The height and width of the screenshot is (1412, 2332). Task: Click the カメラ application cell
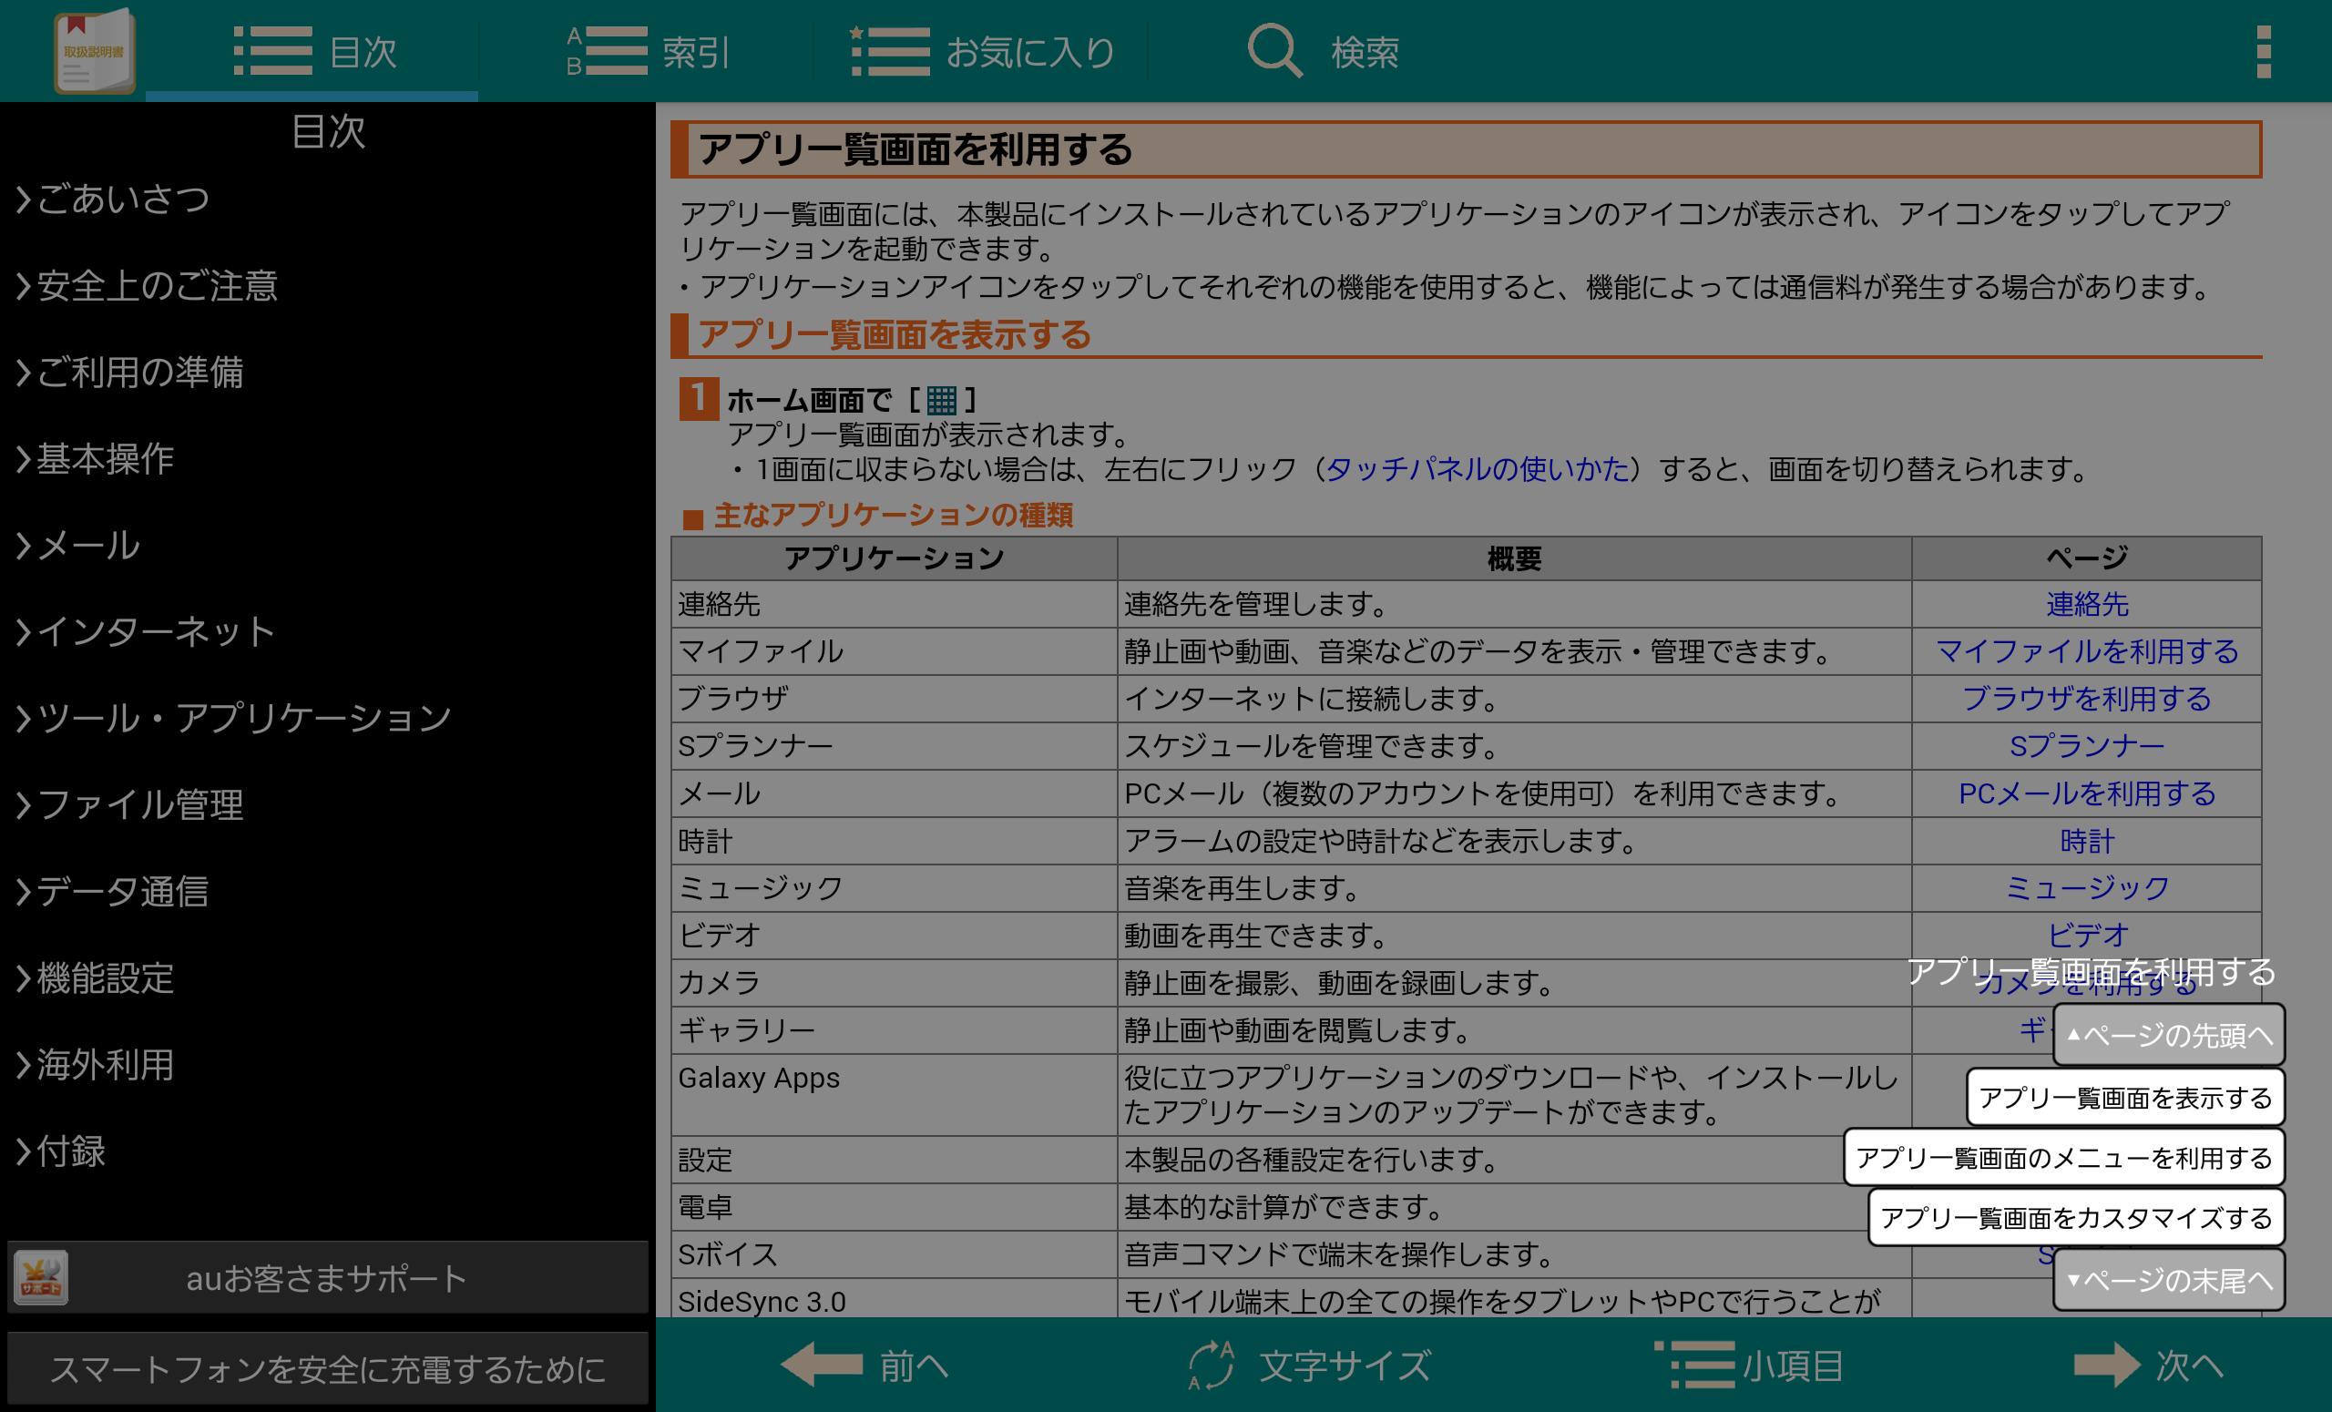coord(895,983)
